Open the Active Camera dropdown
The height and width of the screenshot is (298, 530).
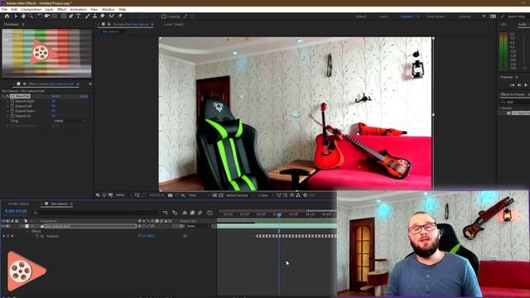(x=239, y=195)
